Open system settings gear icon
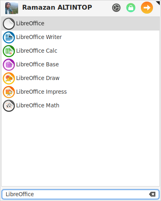This screenshot has height=201, width=161. point(116,8)
